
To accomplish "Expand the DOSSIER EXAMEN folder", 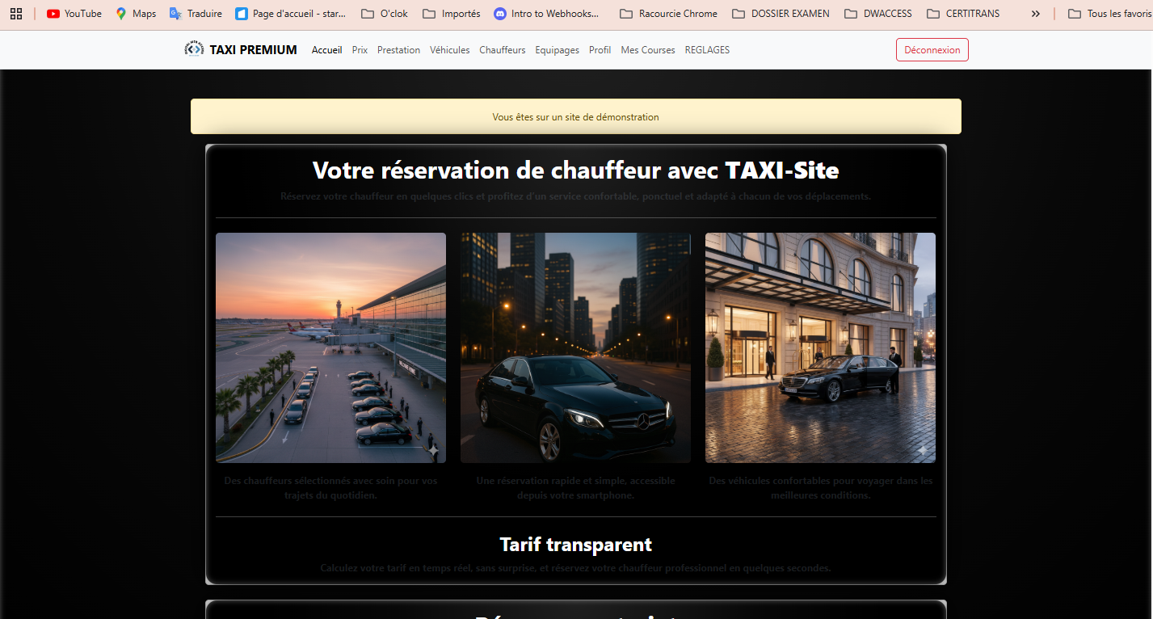I will click(781, 13).
